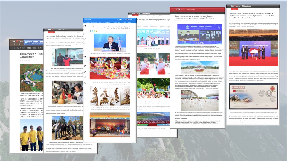Select the Video tab on Cyprus article page
The width and height of the screenshot is (287, 161).
[x=248, y=9]
